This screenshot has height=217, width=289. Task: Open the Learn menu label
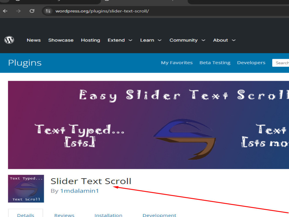click(147, 40)
